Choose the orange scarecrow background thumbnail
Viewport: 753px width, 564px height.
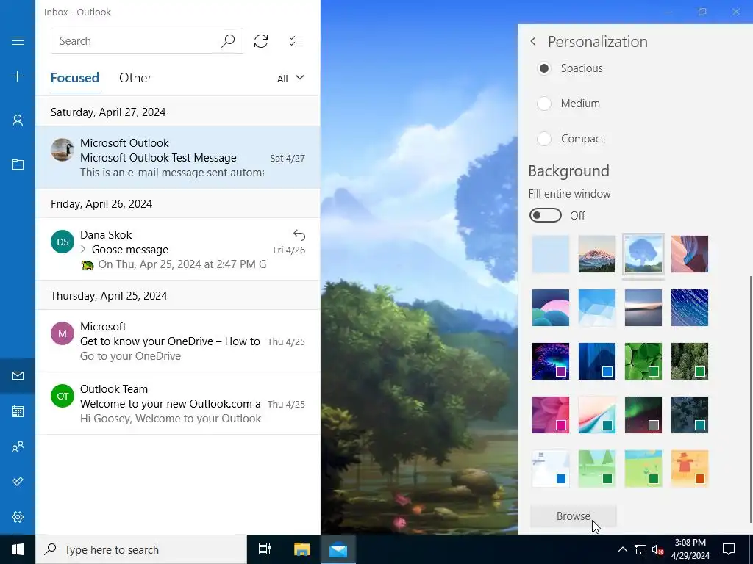pyautogui.click(x=690, y=469)
